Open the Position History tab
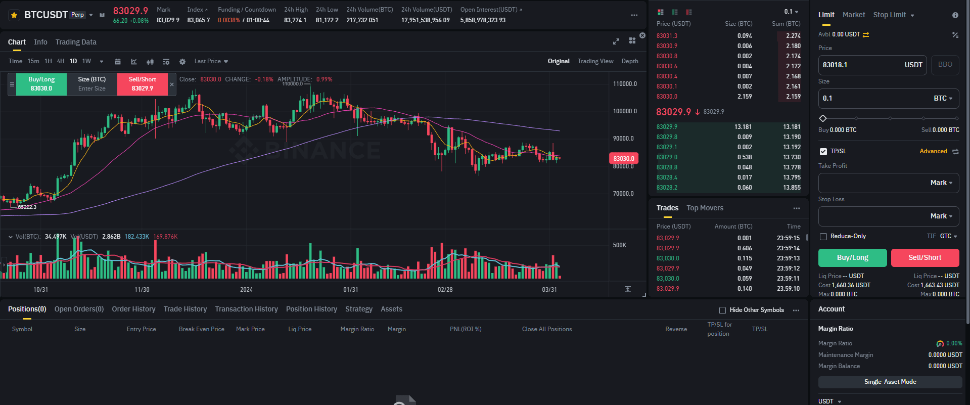Screen dimensions: 970x405 [311, 309]
